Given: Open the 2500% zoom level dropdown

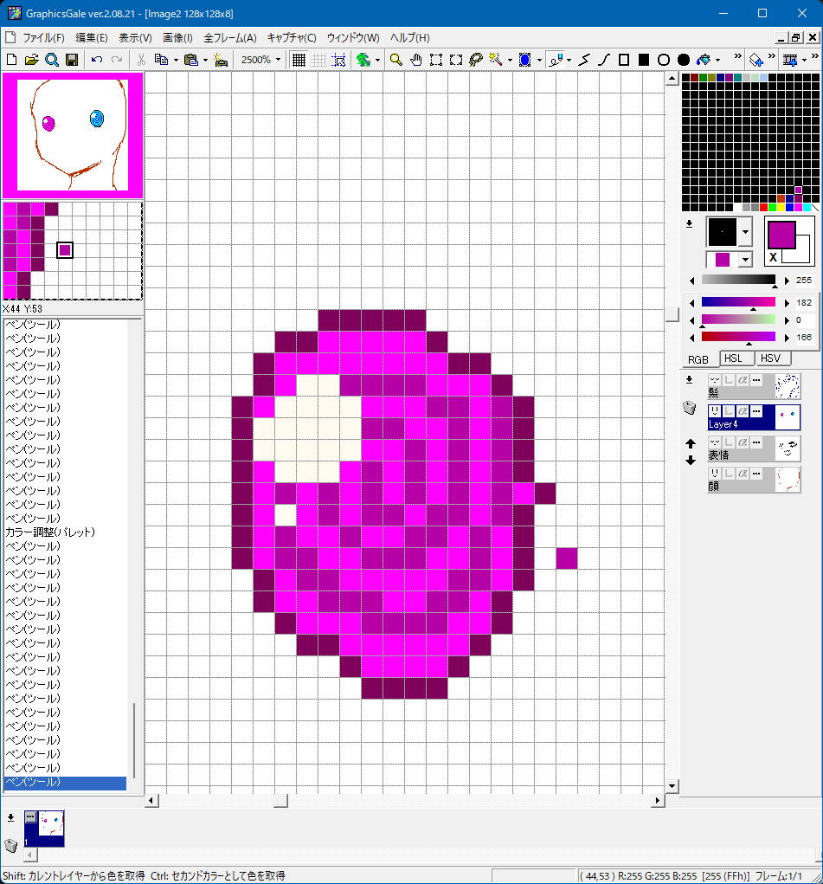Looking at the screenshot, I should tap(278, 60).
